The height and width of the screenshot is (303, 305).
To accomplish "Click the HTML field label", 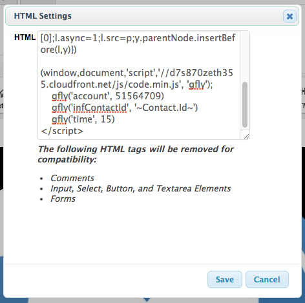I will click(25, 37).
